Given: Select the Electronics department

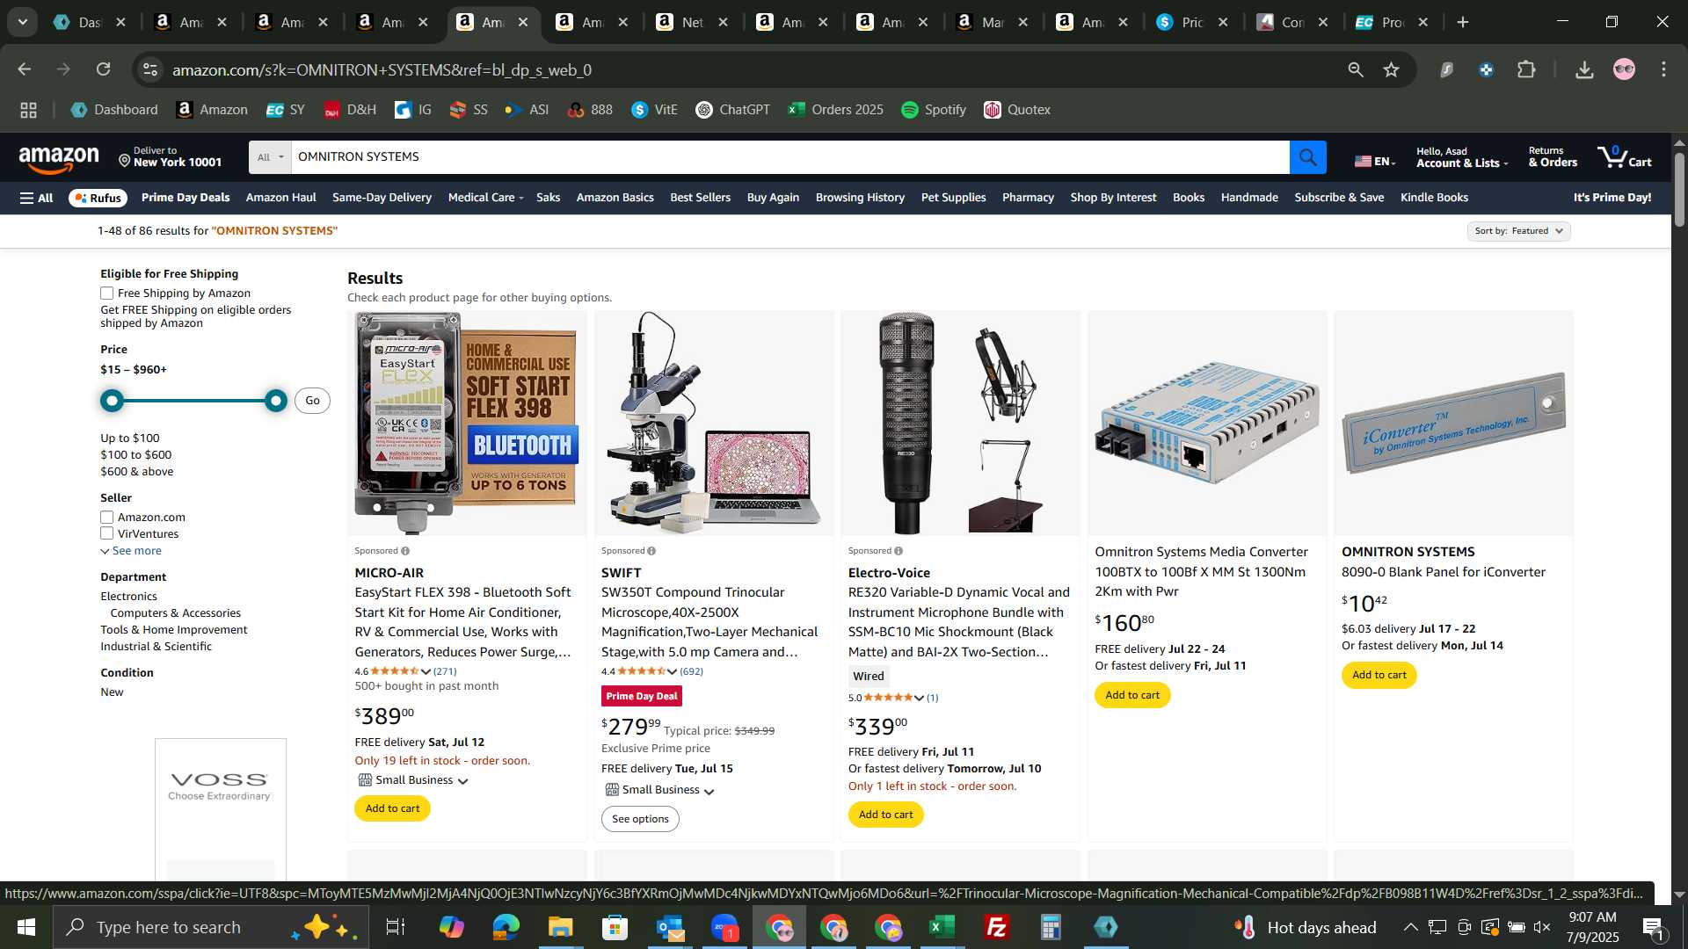Looking at the screenshot, I should click(128, 597).
